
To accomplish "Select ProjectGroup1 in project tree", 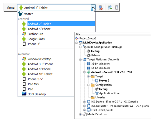I will [88, 38].
